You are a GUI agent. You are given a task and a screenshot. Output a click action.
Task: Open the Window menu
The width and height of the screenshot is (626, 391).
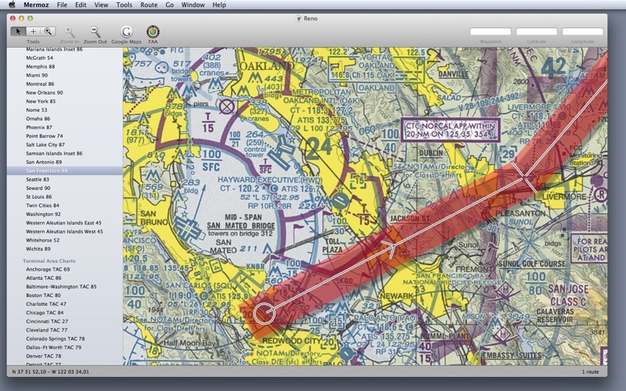point(192,5)
